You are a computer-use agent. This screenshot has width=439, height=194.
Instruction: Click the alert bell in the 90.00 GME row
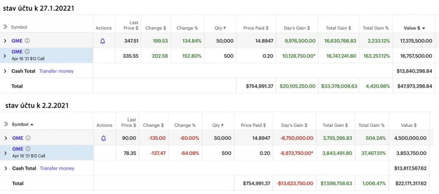coord(103,138)
